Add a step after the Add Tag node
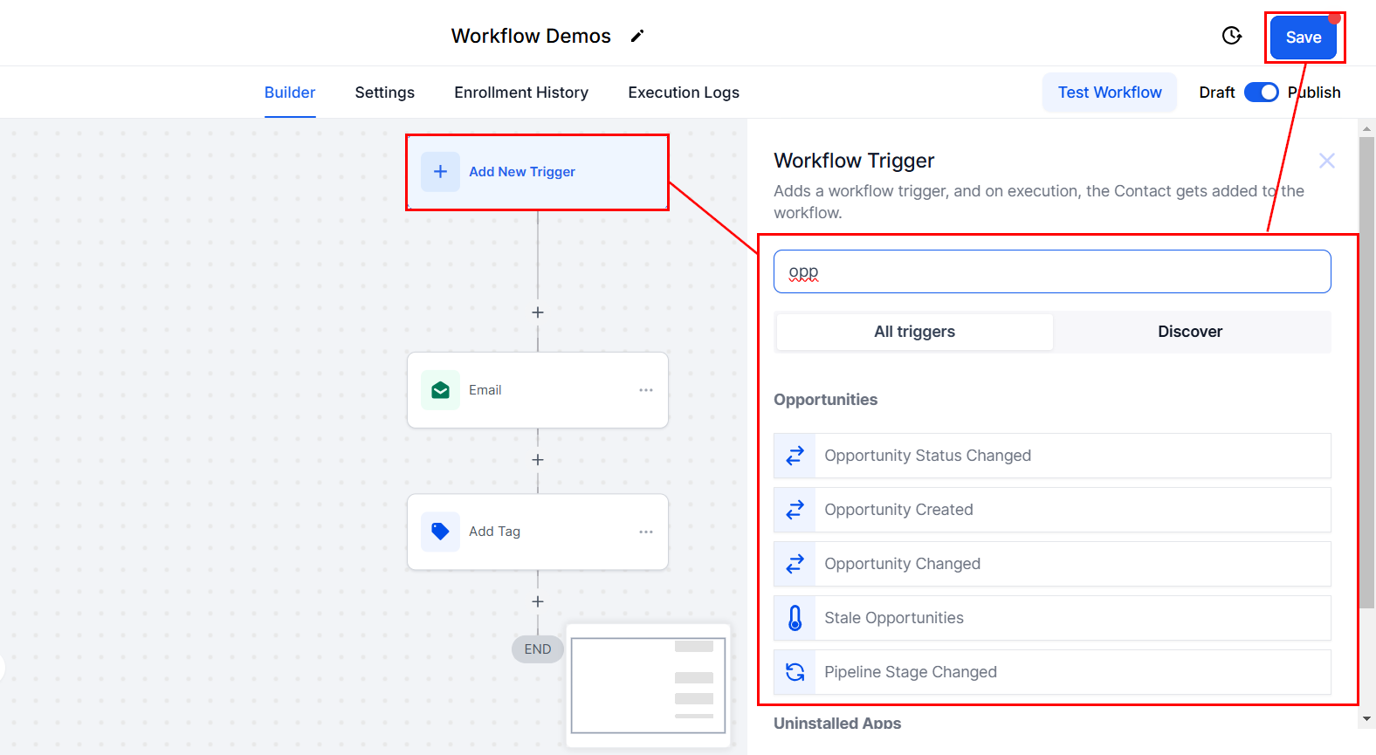This screenshot has width=1376, height=755. [x=538, y=601]
